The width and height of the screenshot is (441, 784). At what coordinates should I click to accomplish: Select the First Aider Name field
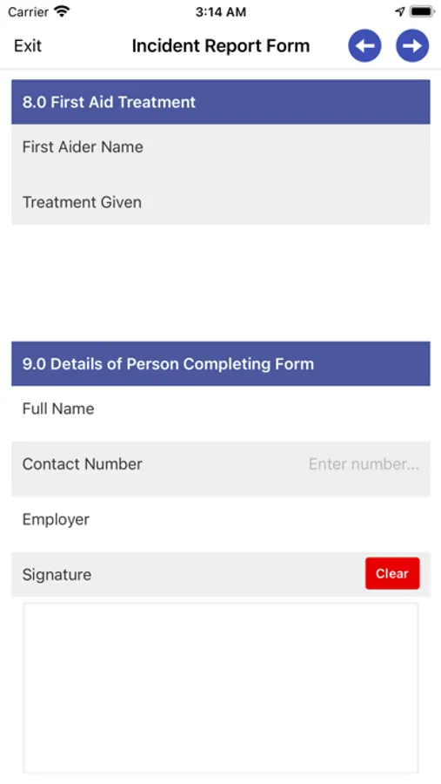[x=221, y=147]
